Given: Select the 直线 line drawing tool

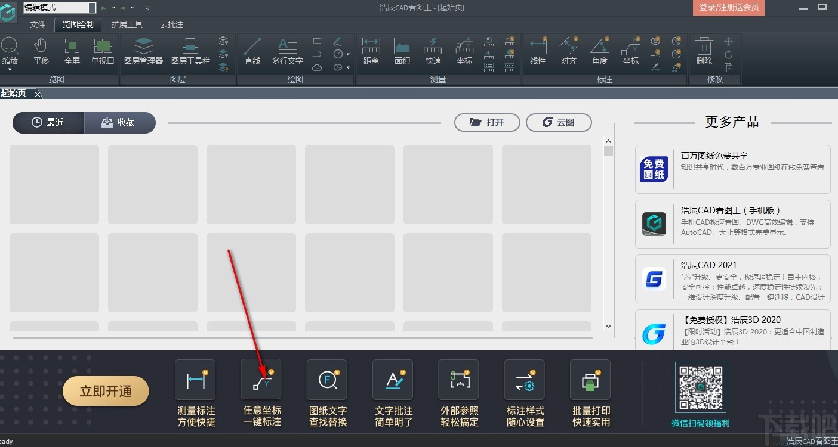Looking at the screenshot, I should (252, 51).
